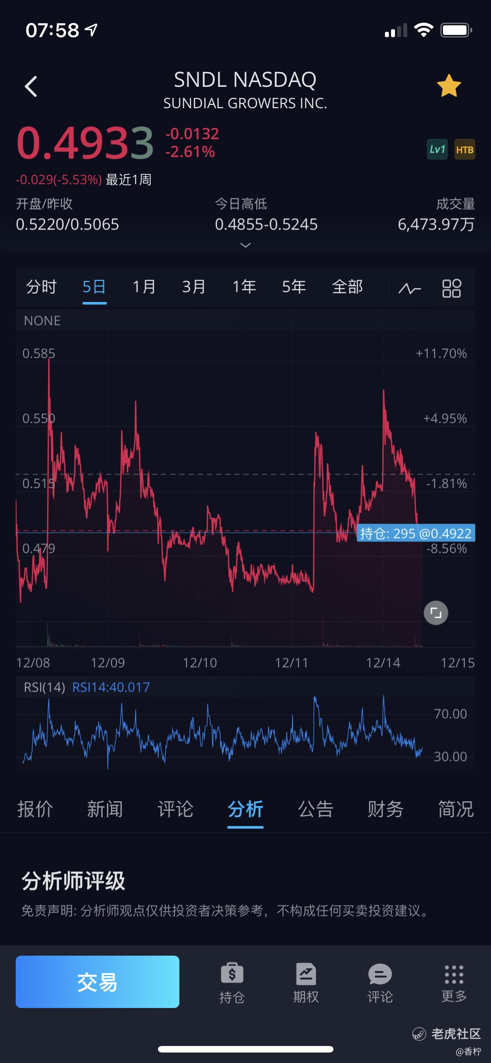Open 期权 options from bottom bar
Image resolution: width=491 pixels, height=1063 pixels.
[x=306, y=983]
